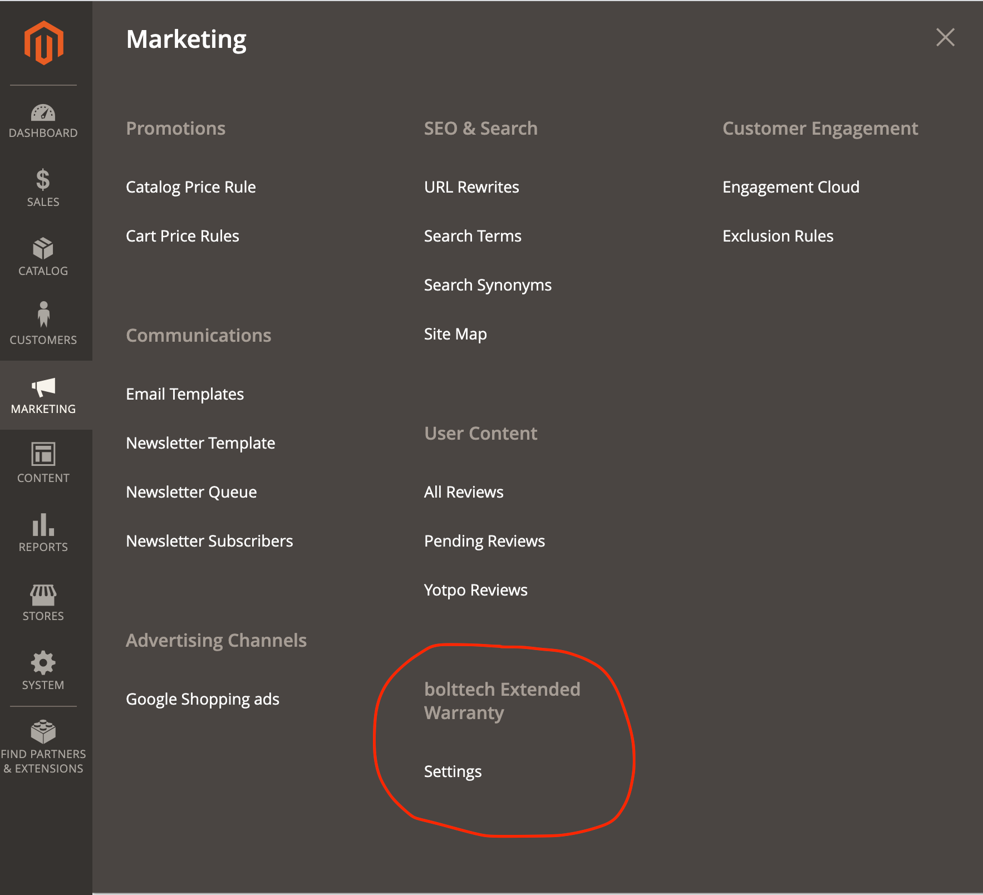
Task: Open Search Terms page
Action: [473, 236]
